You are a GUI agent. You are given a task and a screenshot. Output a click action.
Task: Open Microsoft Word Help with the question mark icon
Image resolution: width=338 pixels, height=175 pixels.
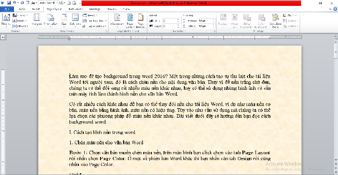(335, 9)
